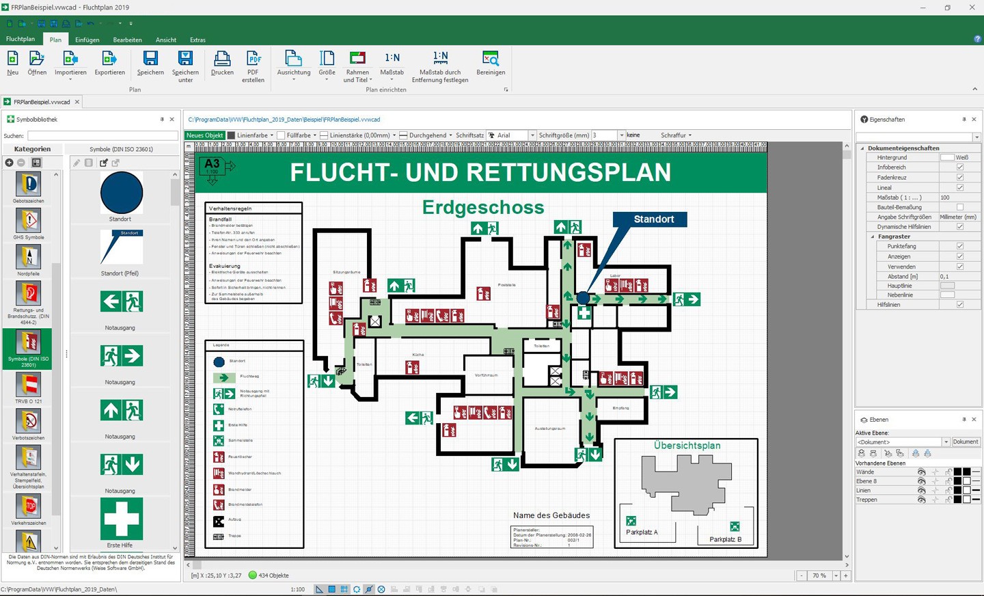Viewport: 984px width, 596px height.
Task: Select the Nordpfeile category icon
Action: (x=29, y=258)
